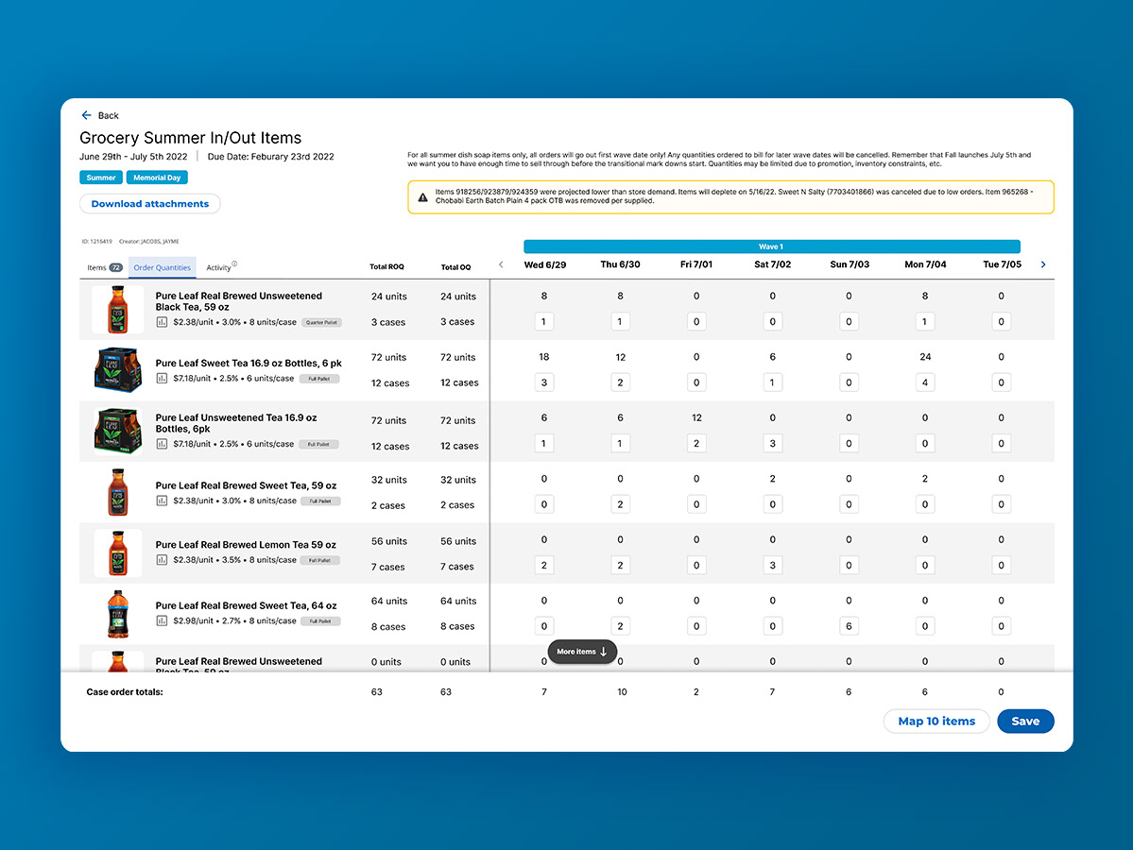Image resolution: width=1133 pixels, height=850 pixels.
Task: Edit Sat 7/02 cases for Lemon Tea 59 oz
Action: (772, 565)
